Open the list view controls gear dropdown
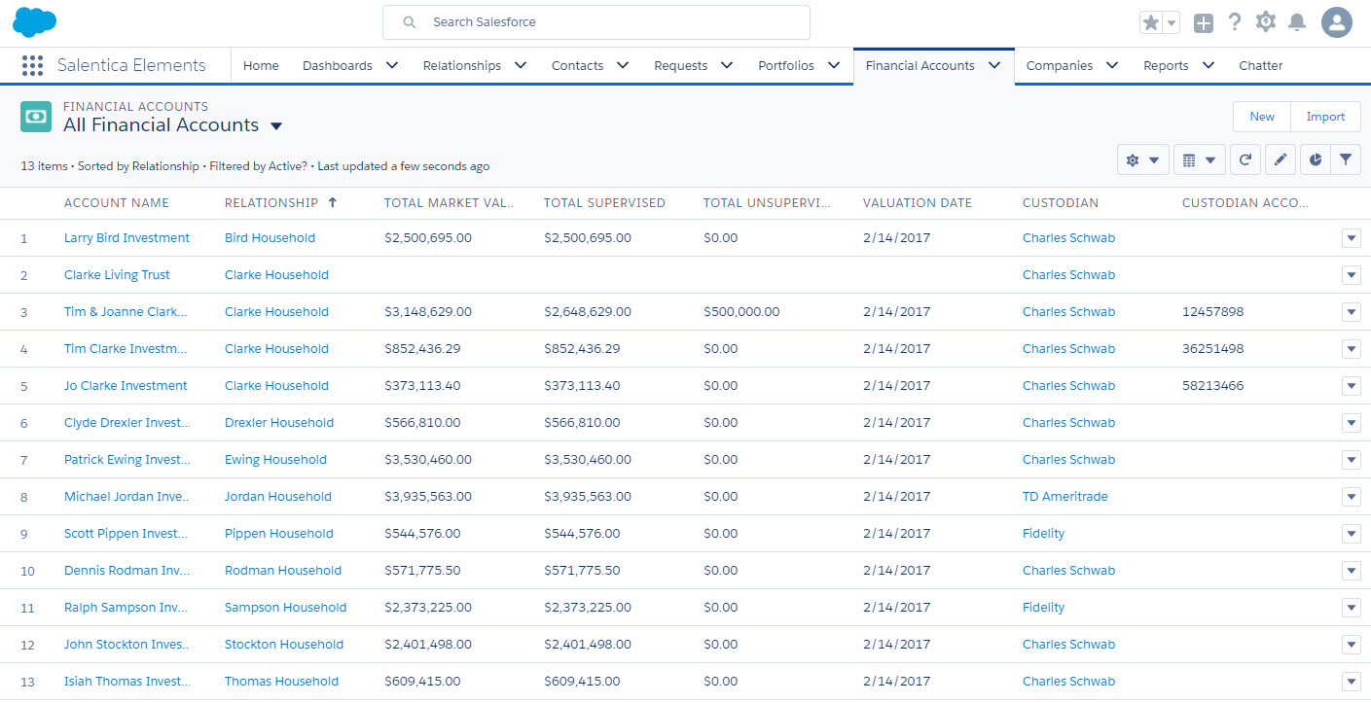The height and width of the screenshot is (703, 1371). [x=1141, y=159]
